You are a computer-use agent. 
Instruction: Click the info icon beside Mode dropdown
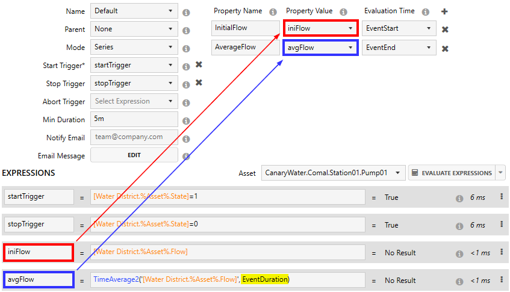tap(186, 49)
